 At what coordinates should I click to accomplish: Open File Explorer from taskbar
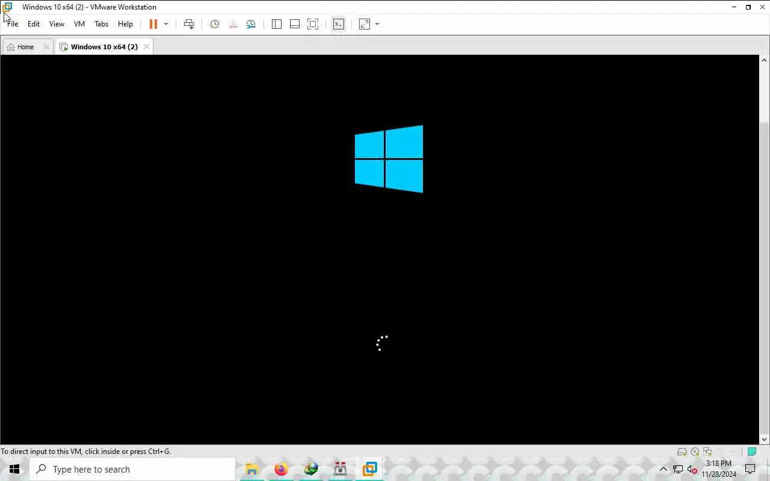click(251, 469)
